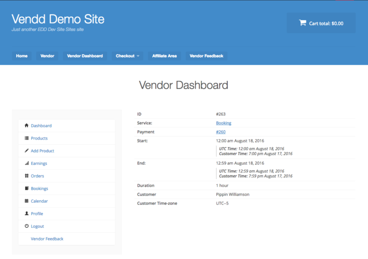
Task: Click the Customer Time-zone label
Action: 157,203
